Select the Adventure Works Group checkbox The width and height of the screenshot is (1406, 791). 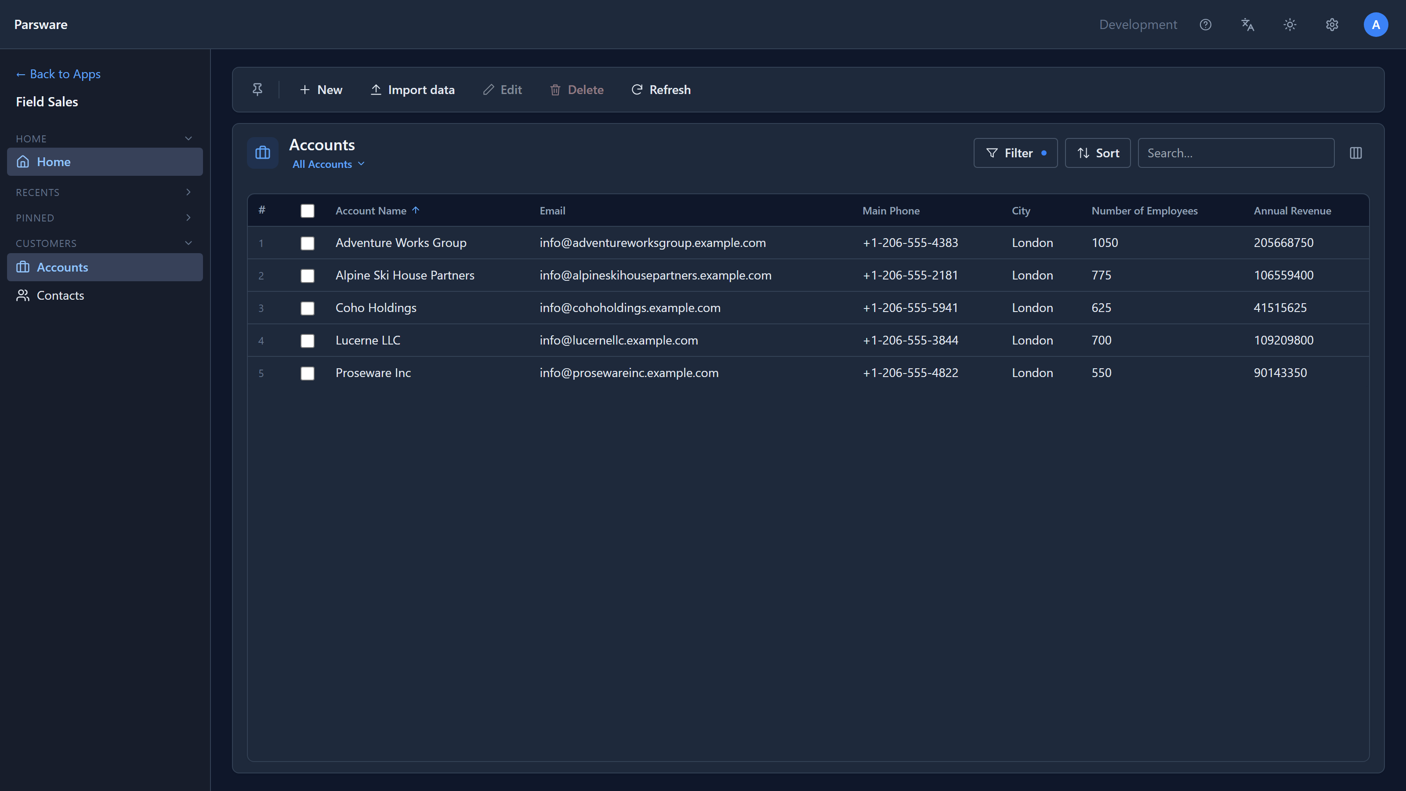307,243
